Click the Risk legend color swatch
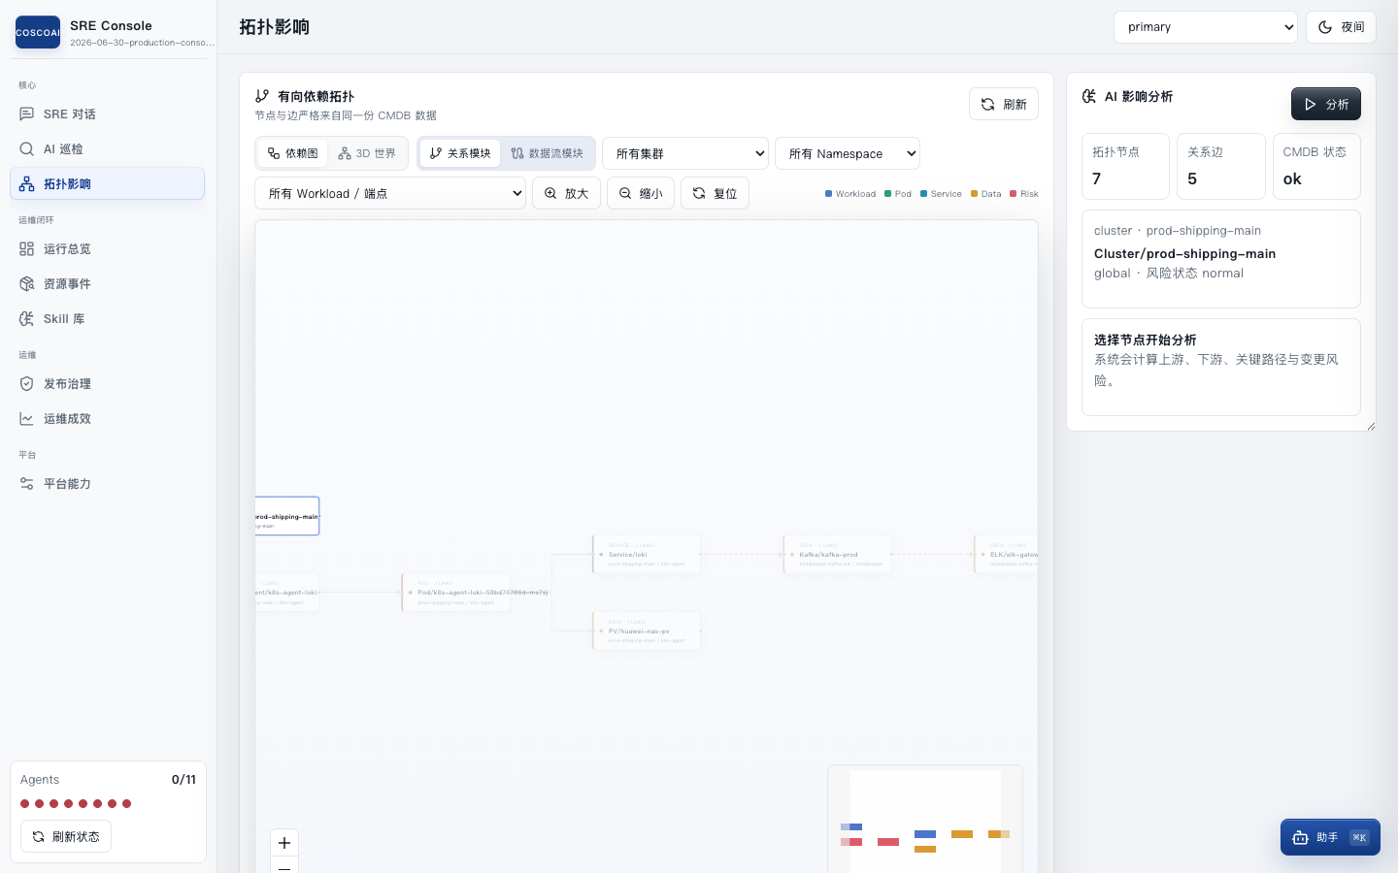The width and height of the screenshot is (1398, 873). [1014, 194]
